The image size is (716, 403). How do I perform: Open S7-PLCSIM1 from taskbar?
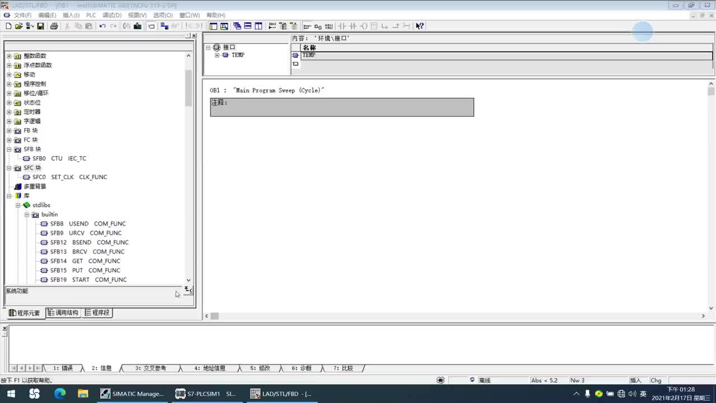point(206,393)
